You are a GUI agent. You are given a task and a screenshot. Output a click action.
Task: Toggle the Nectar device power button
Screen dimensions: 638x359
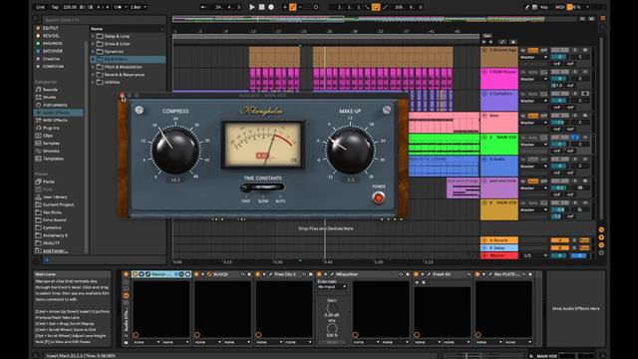pyautogui.click(x=136, y=274)
